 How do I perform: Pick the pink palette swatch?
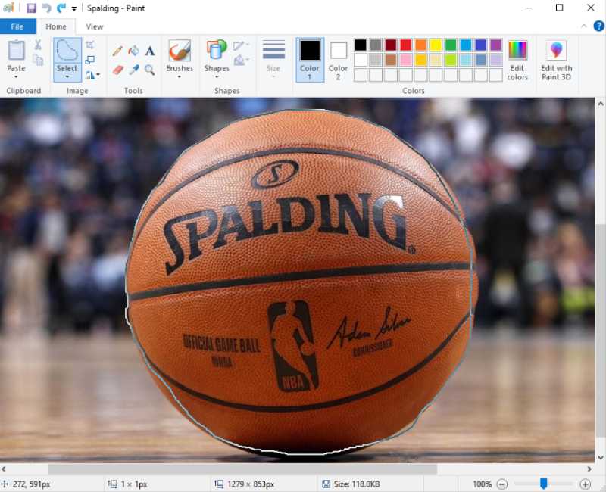405,60
